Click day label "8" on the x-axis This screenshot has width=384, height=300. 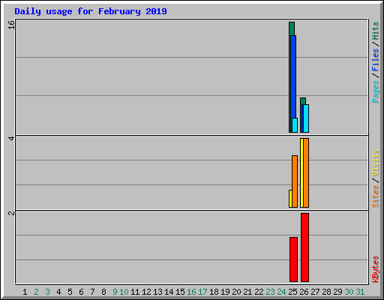point(103,292)
